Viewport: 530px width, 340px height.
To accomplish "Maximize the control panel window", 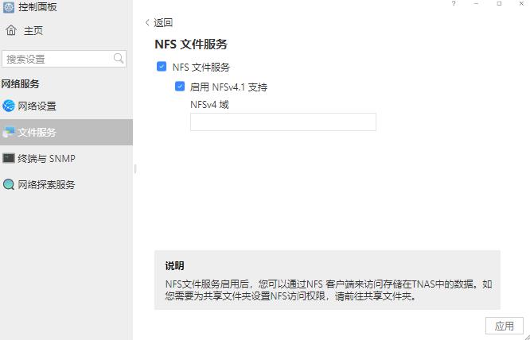I will pyautogui.click(x=499, y=4).
